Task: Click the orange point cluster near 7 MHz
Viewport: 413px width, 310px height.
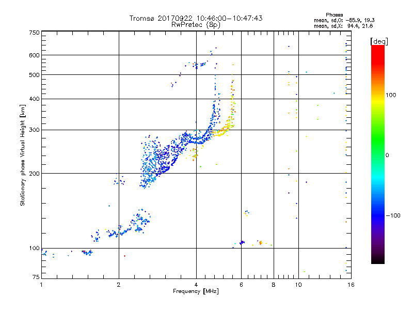Action: pos(261,242)
